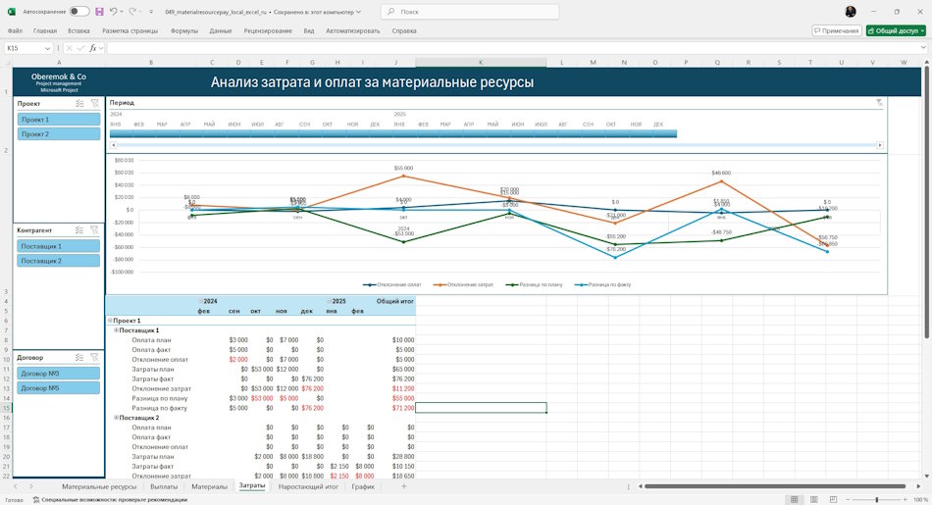Open the user account avatar
The height and width of the screenshot is (505, 932).
pyautogui.click(x=851, y=12)
